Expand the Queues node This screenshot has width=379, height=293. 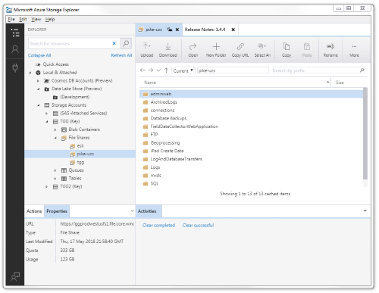coord(55,170)
